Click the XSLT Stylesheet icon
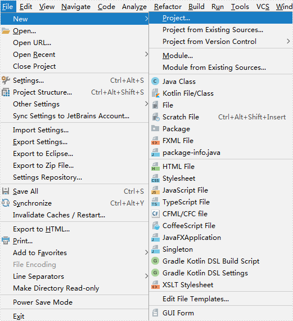The width and height of the screenshot is (293, 321). coord(155,285)
